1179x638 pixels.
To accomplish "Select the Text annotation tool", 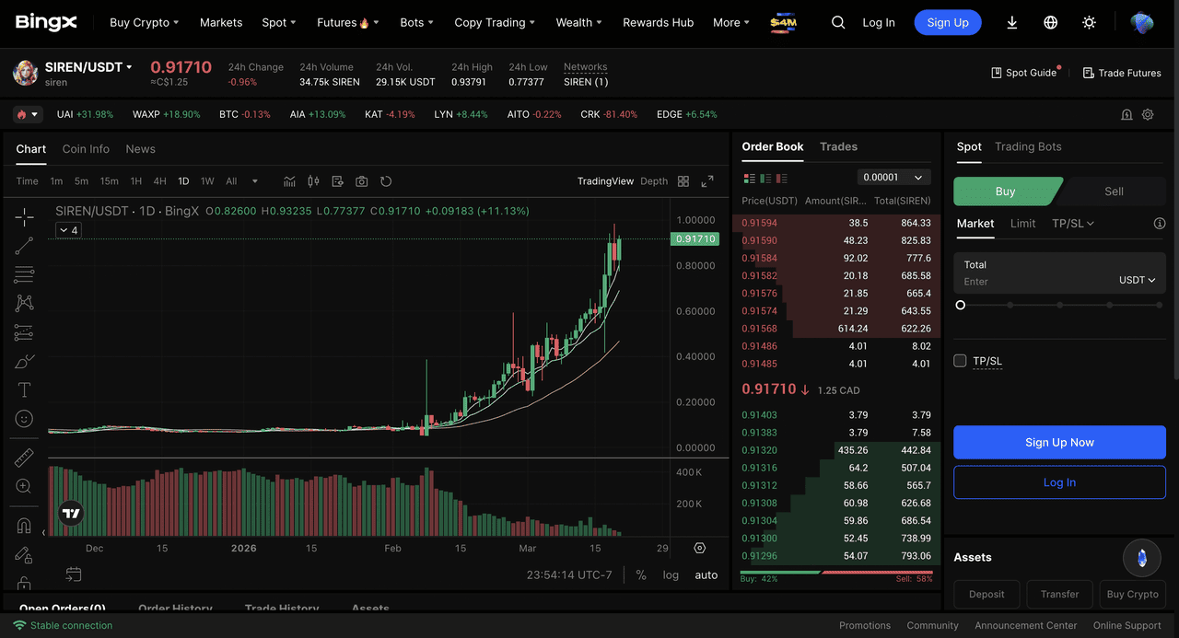I will click(24, 390).
